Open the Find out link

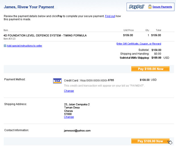tap(110, 16)
